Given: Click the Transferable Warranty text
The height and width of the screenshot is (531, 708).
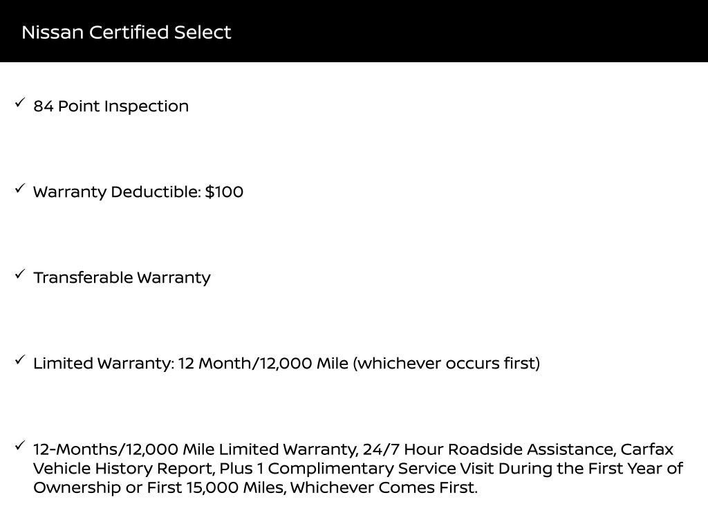Looking at the screenshot, I should click(122, 278).
